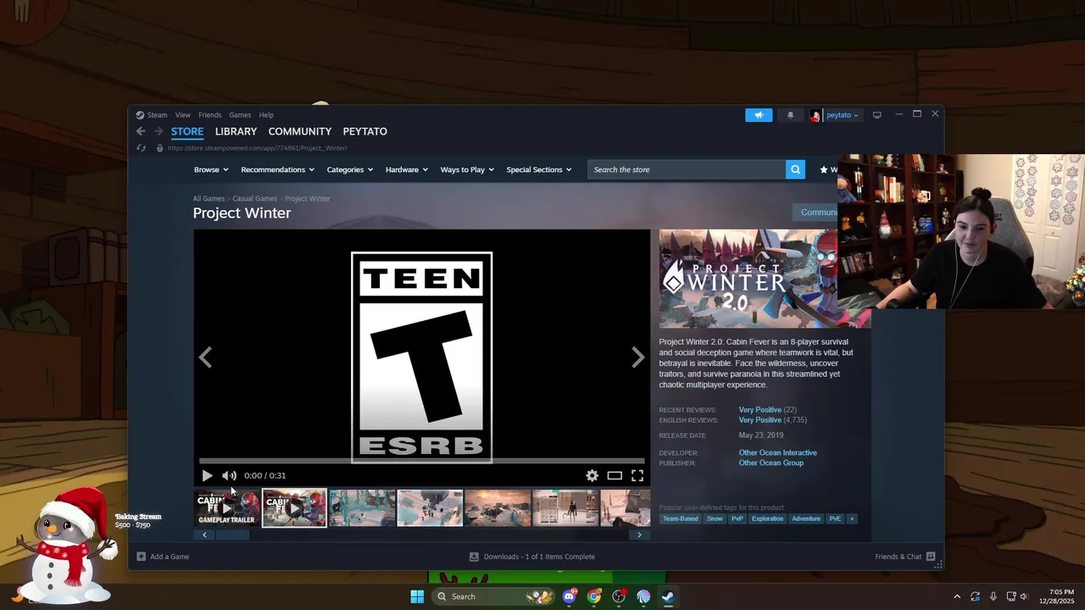
Task: Click the recent reviews Very Positive link
Action: click(760, 410)
